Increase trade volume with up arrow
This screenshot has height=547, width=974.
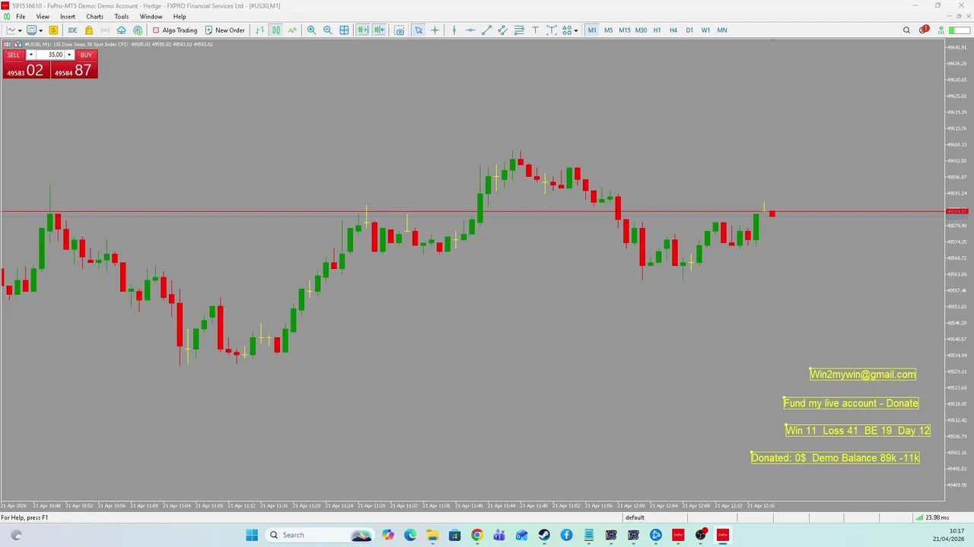(x=69, y=55)
